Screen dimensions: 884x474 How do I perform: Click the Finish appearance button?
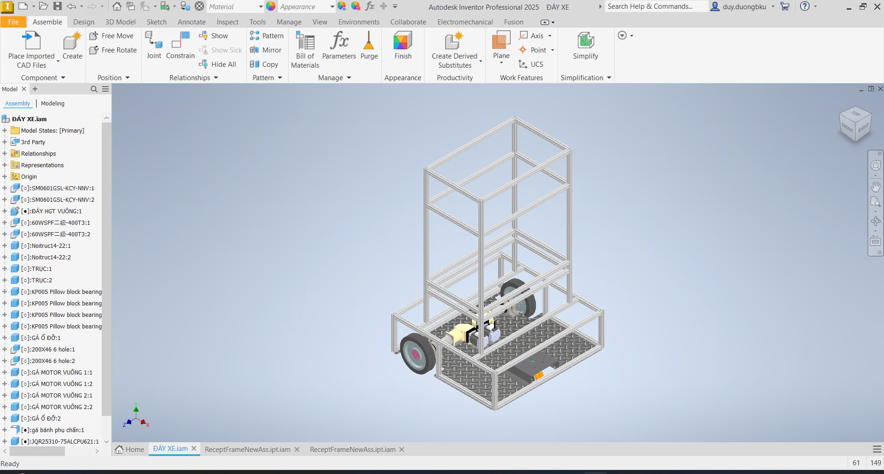(x=402, y=45)
